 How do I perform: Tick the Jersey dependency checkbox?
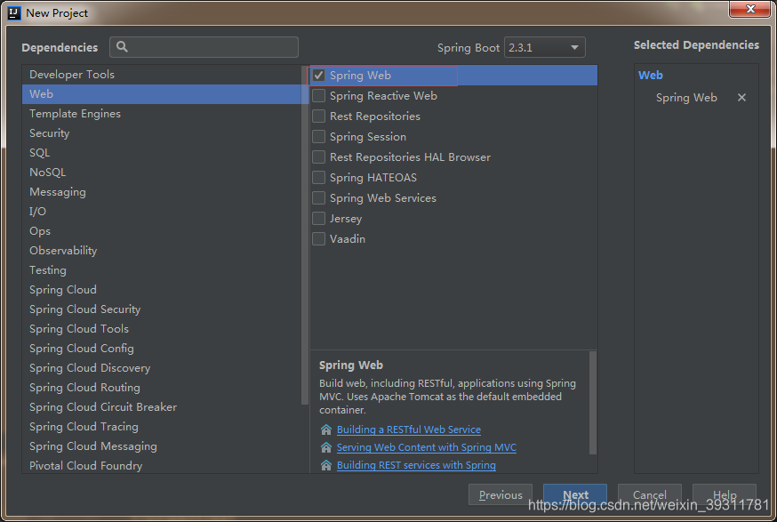point(318,219)
